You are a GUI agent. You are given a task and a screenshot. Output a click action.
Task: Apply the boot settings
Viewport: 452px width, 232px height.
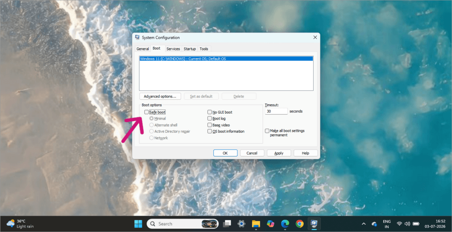pyautogui.click(x=279, y=153)
